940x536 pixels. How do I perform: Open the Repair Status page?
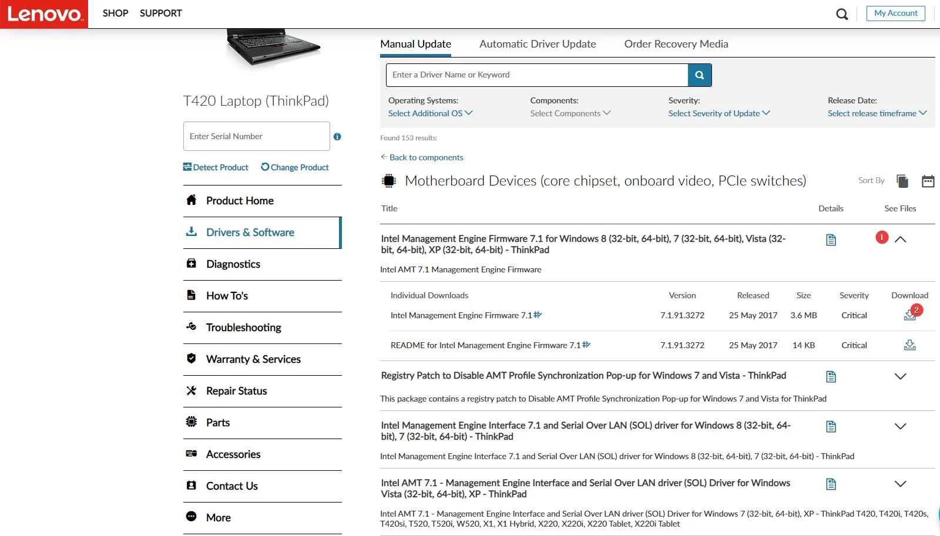click(262, 391)
